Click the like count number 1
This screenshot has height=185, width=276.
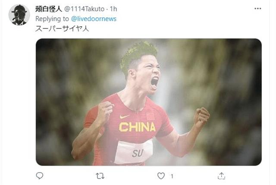(172, 176)
